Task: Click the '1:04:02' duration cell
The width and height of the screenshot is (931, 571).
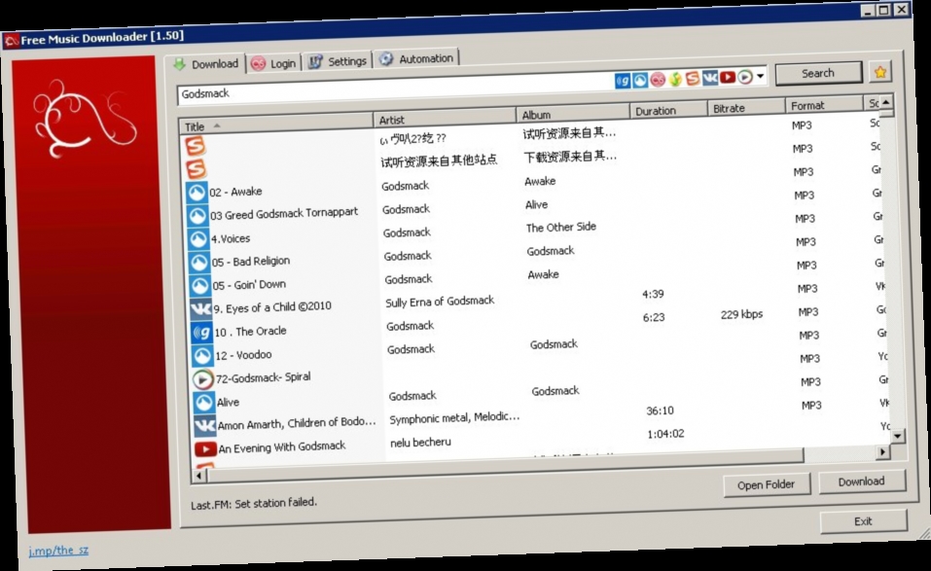Action: pos(665,434)
